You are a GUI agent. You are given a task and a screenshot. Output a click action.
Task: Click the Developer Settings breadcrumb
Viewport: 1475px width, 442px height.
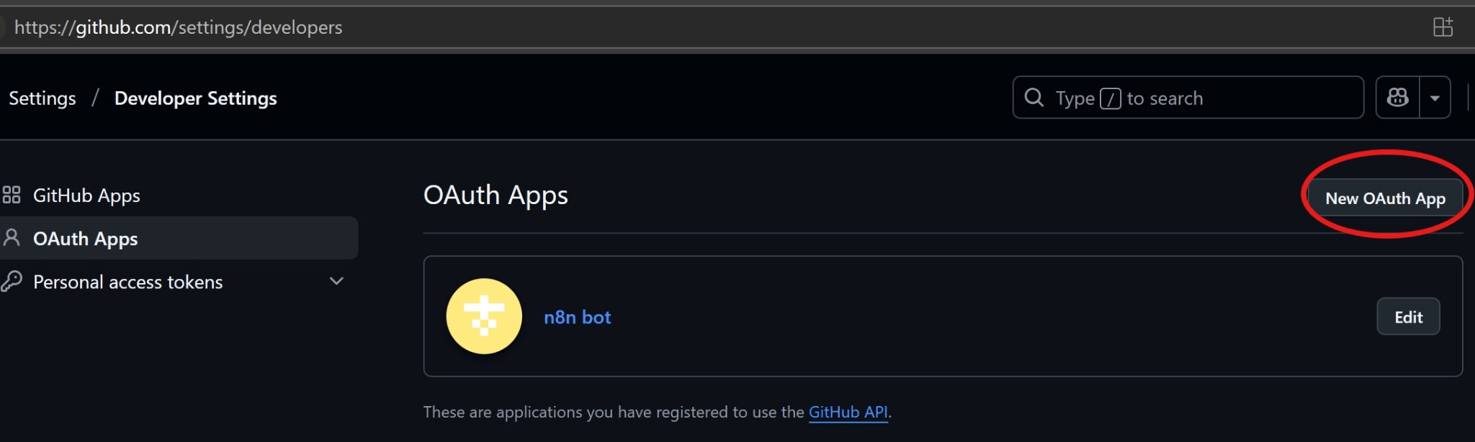coord(195,98)
